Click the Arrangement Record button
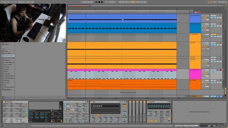Image resolution: width=228 pixels, height=128 pixels. tap(102, 2)
